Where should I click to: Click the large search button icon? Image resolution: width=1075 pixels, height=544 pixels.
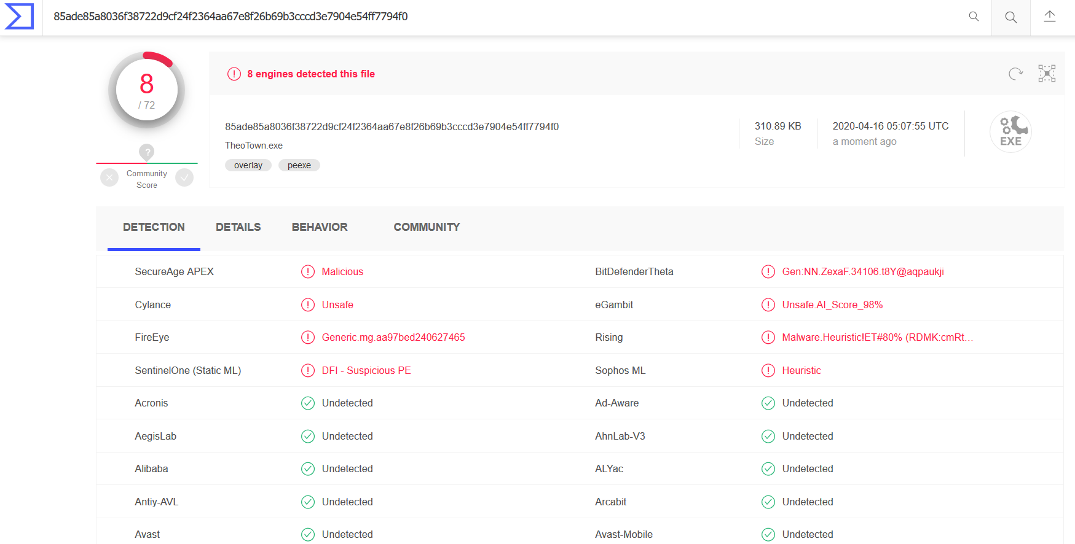point(1010,17)
